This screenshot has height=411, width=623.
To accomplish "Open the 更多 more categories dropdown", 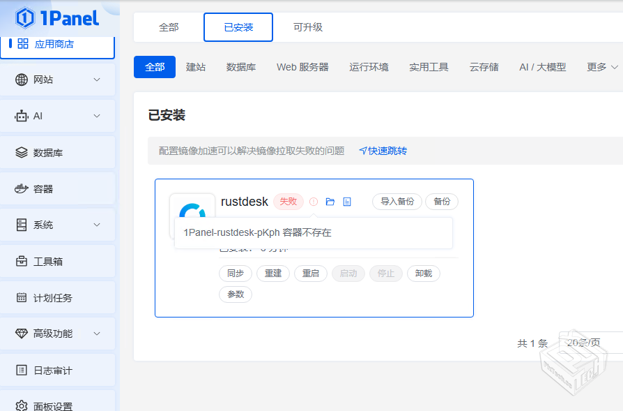I will (x=602, y=67).
